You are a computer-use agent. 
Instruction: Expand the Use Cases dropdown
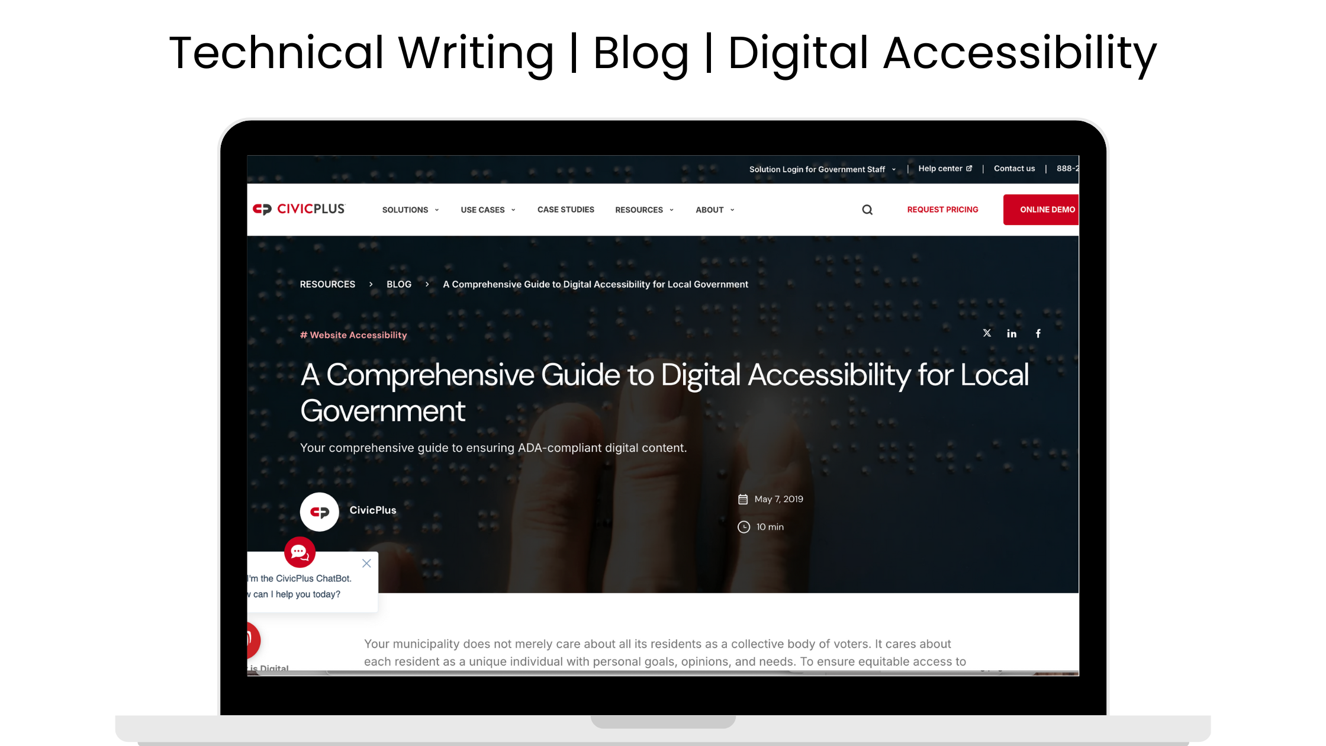coord(488,210)
